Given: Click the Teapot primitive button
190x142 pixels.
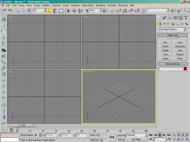Looking at the screenshot, I should tap(166, 58).
